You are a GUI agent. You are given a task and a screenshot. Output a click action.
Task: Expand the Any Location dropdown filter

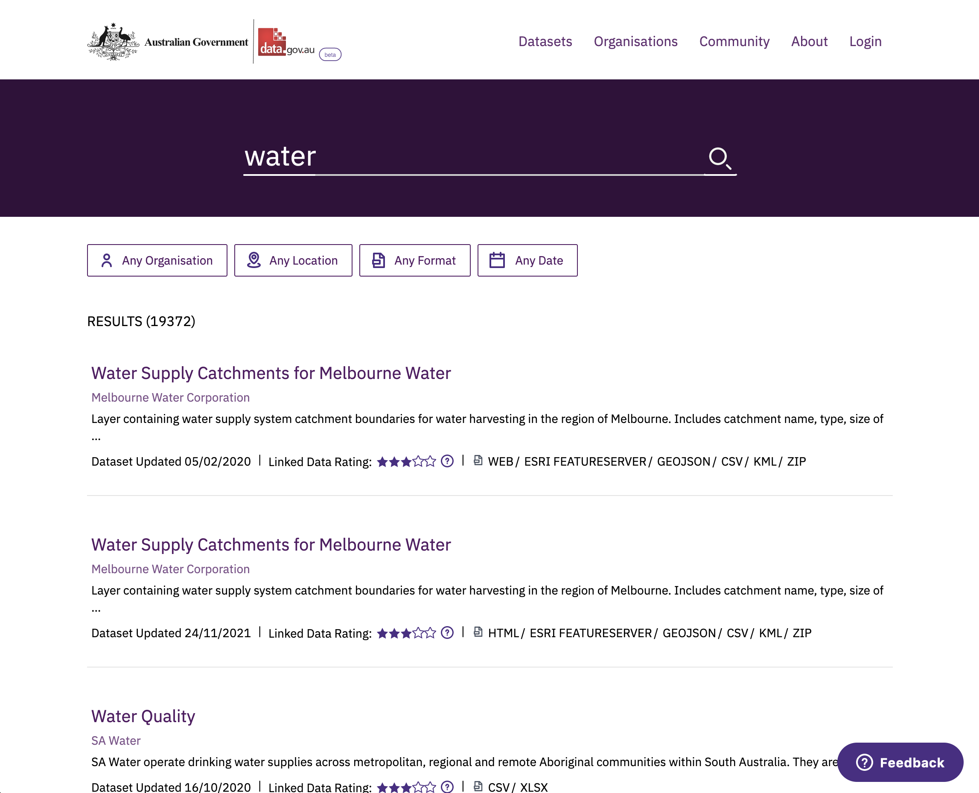[293, 260]
